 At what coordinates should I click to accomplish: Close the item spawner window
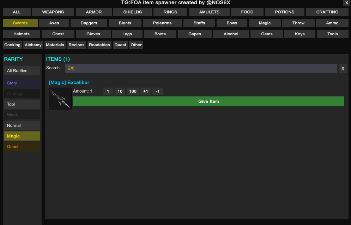pyautogui.click(x=346, y=3)
